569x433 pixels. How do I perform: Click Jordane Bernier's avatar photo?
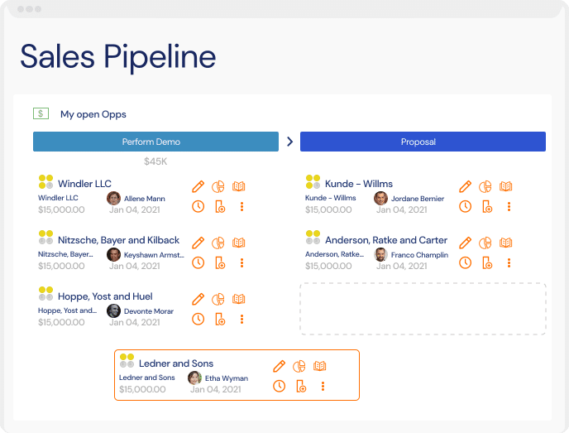(x=380, y=199)
